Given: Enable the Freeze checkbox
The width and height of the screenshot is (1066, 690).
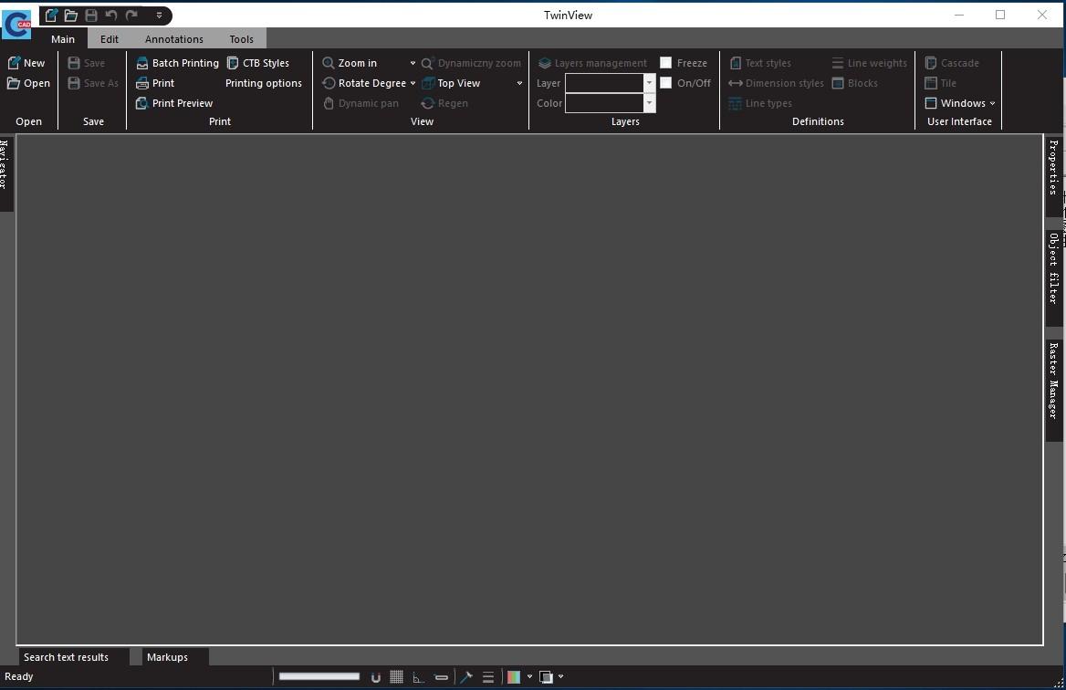Looking at the screenshot, I should point(666,63).
